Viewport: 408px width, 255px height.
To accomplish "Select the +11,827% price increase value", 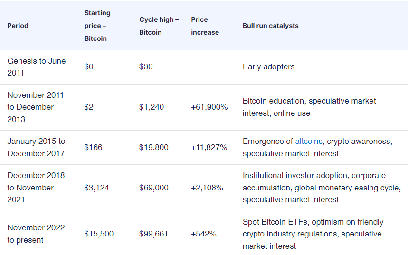I will (x=209, y=148).
